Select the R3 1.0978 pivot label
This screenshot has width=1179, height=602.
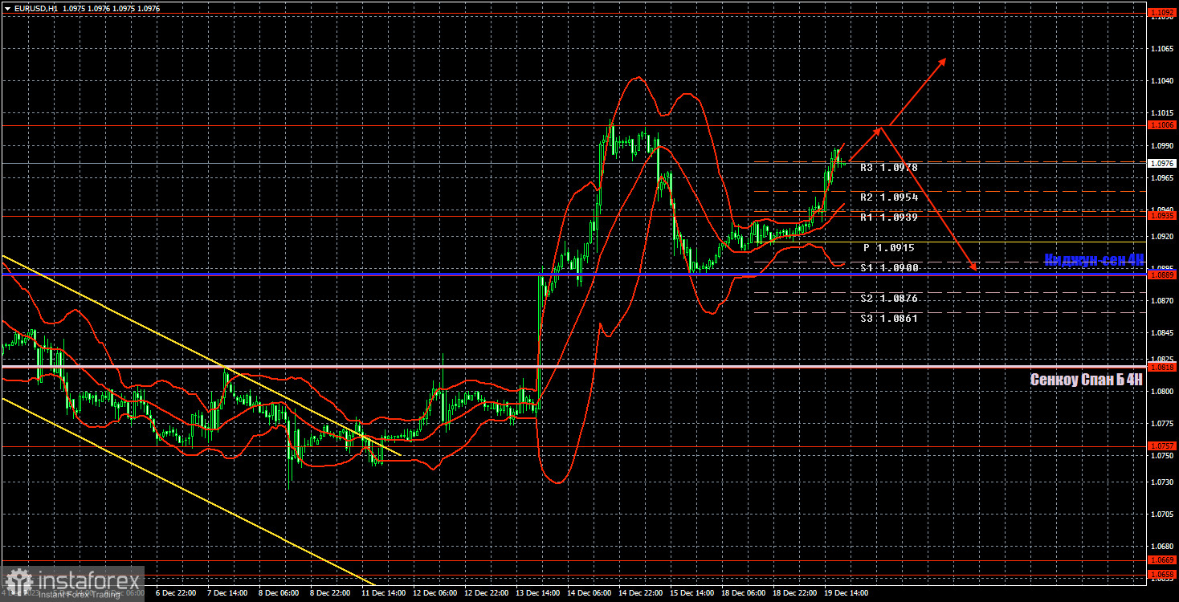point(888,168)
